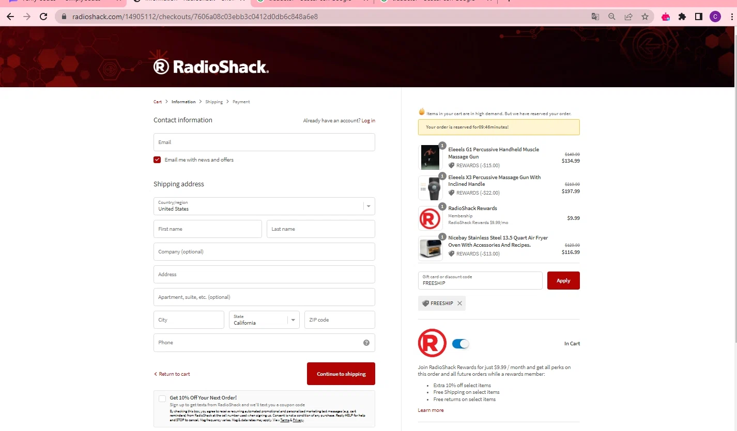The height and width of the screenshot is (431, 737).
Task: Click the padlock site info icon
Action: pos(64,17)
